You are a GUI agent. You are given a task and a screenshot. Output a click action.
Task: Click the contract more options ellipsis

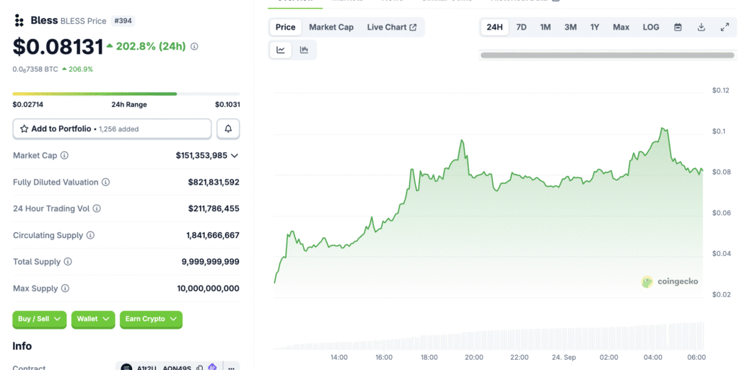[x=231, y=368]
